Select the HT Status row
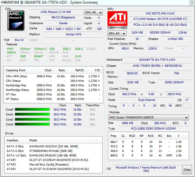Screen dimensions: 195x177 pyautogui.click(x=53, y=99)
